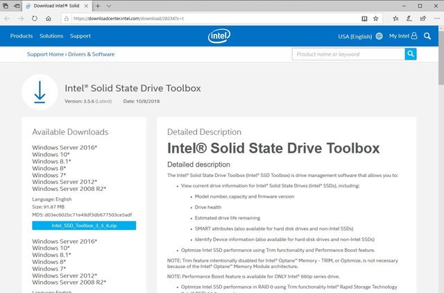Click the My Intel user icon

click(x=414, y=35)
